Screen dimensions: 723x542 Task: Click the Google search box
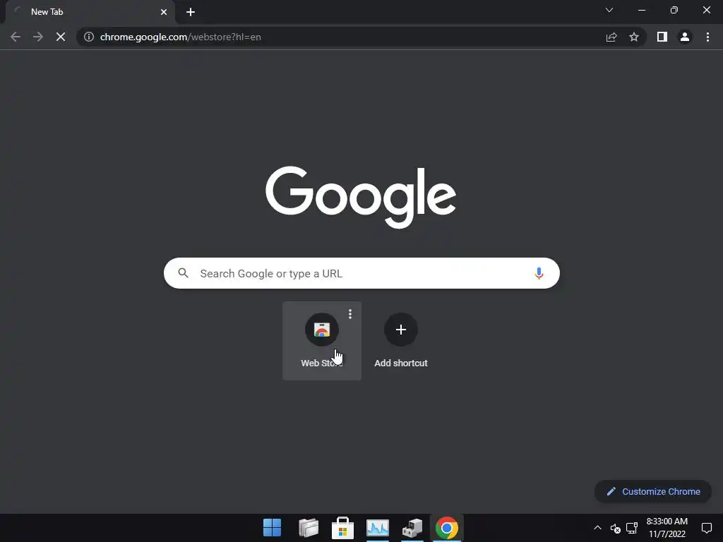point(361,273)
